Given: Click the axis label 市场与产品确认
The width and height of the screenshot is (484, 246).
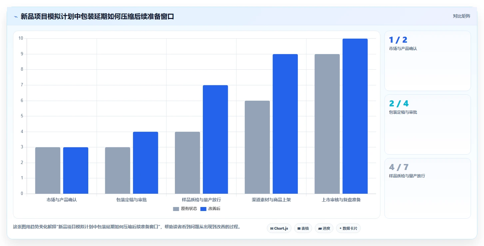Looking at the screenshot, I should [x=62, y=200].
